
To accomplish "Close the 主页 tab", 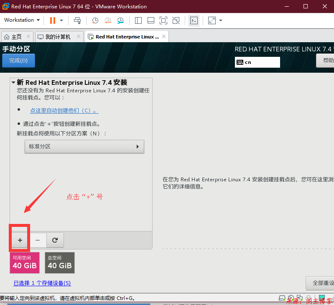I will [28, 36].
